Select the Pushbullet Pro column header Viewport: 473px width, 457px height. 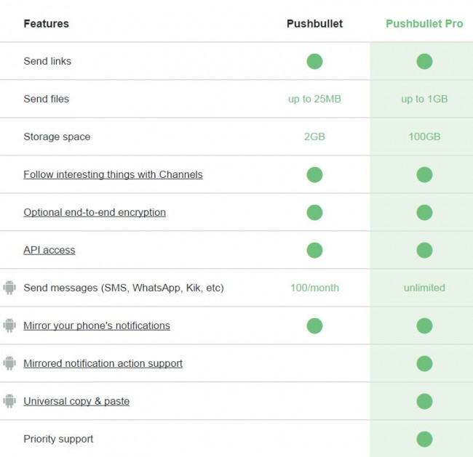point(424,23)
